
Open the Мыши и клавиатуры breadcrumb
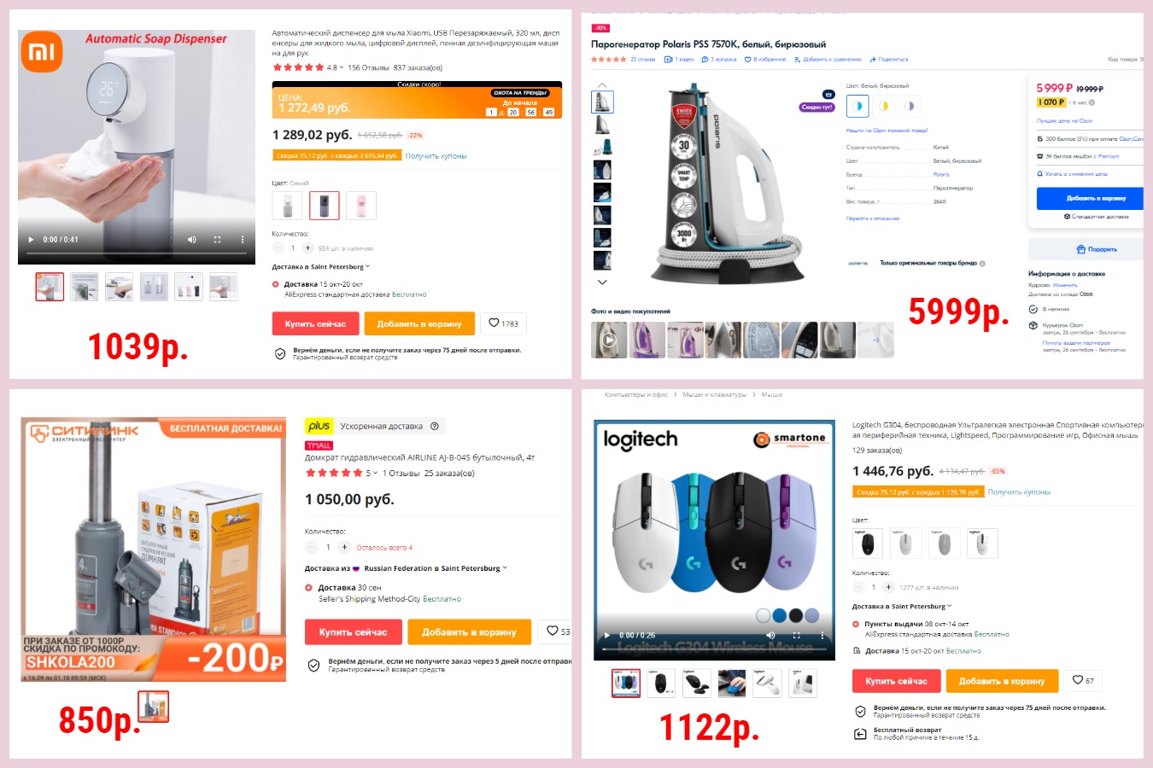[x=714, y=395]
